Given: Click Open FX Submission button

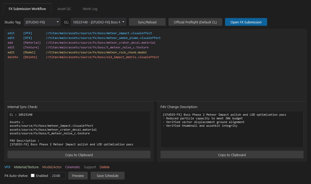Looking at the screenshot, I should [x=246, y=22].
